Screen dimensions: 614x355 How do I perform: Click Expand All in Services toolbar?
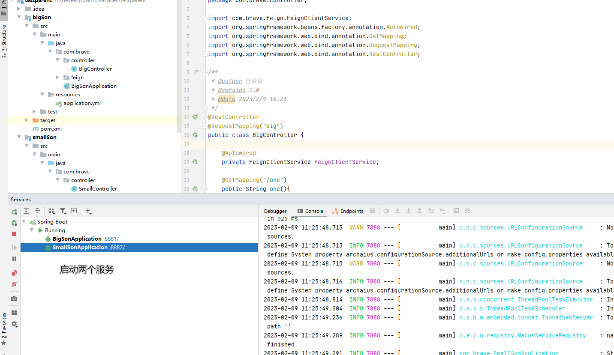click(26, 211)
